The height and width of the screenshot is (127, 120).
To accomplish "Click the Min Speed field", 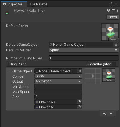I will (58, 86).
